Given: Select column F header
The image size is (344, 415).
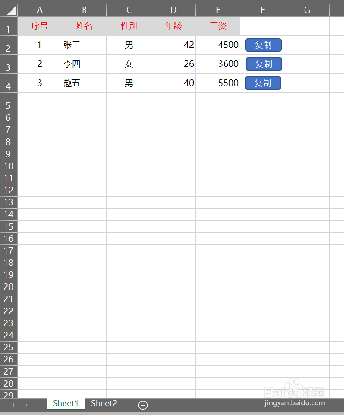Looking at the screenshot, I should 263,10.
